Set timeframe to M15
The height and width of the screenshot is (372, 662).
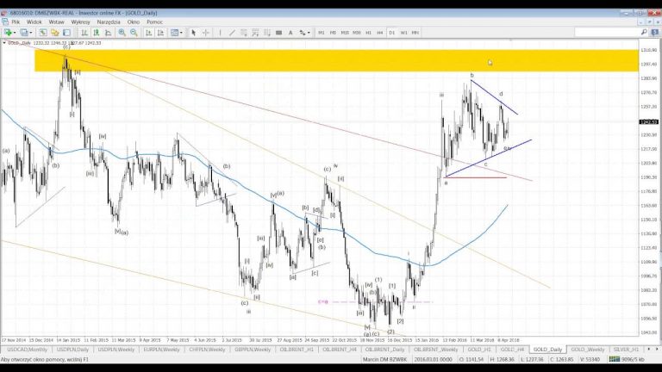coord(345,33)
